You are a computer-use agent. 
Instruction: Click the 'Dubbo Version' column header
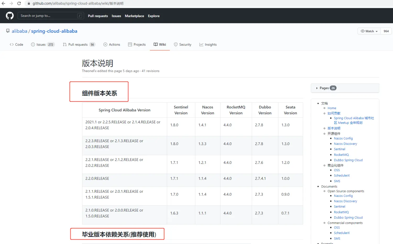pos(265,110)
